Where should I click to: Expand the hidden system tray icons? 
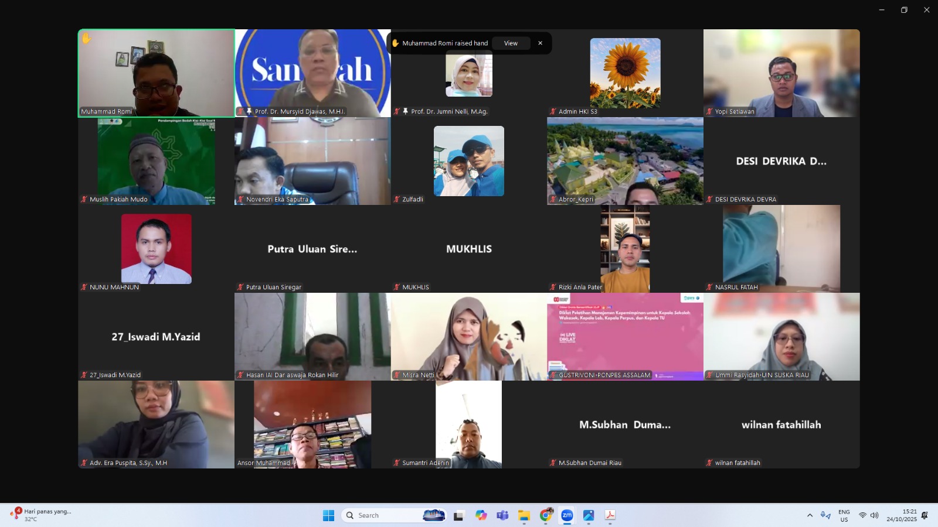810,515
